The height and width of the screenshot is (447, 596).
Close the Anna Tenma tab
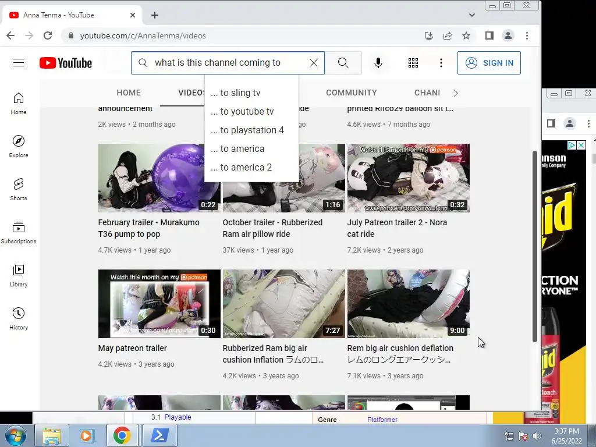[x=133, y=15]
